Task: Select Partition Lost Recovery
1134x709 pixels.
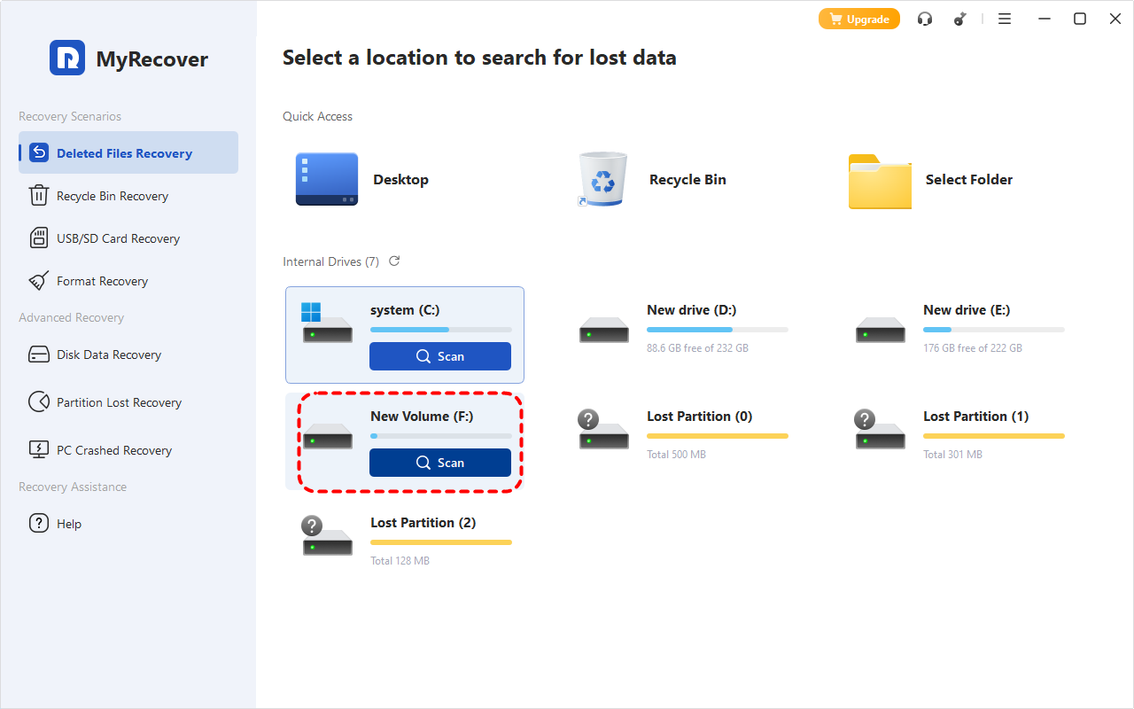Action: [x=129, y=402]
